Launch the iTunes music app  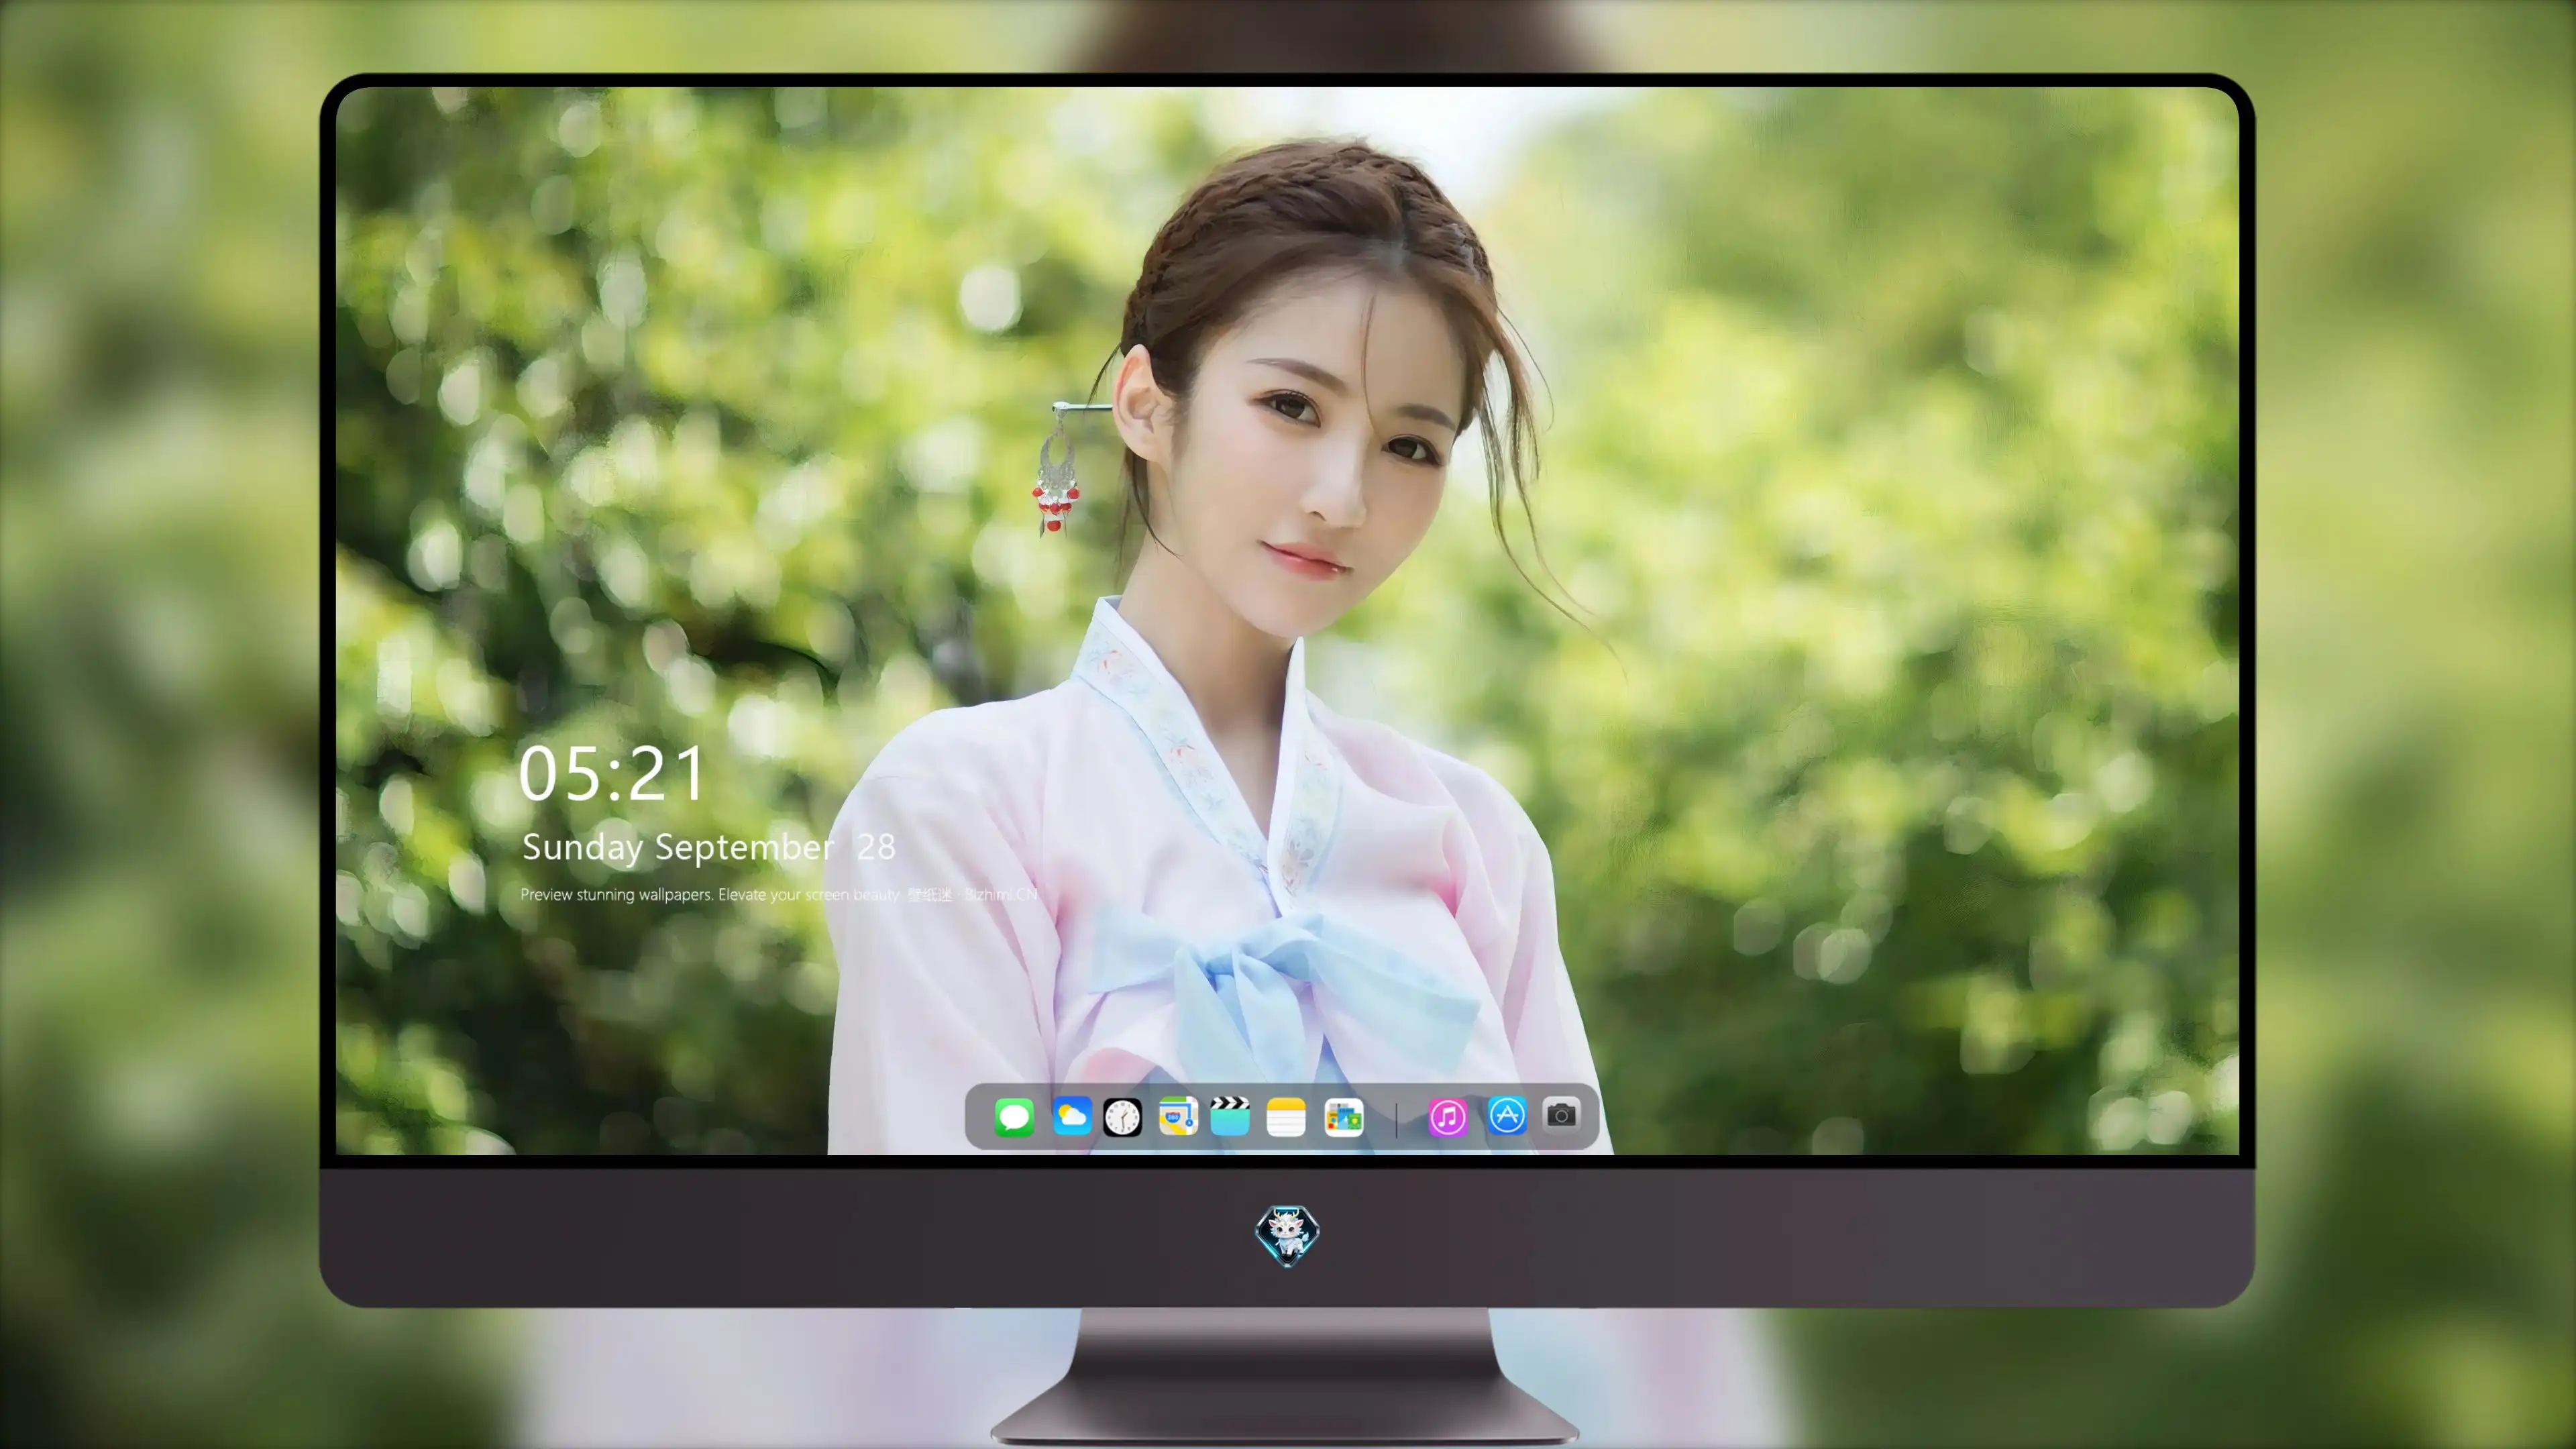coord(1448,1117)
